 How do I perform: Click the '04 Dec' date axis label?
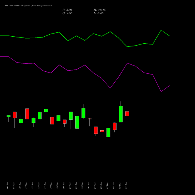[x=126, y=185]
